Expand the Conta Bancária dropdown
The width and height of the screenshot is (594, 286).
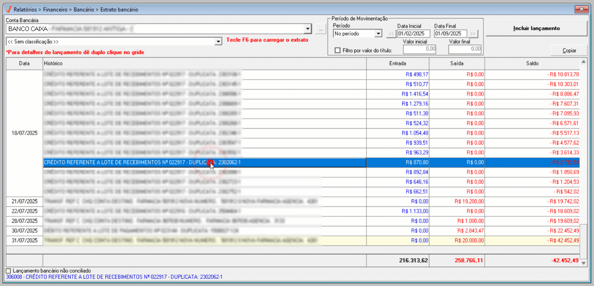point(307,29)
